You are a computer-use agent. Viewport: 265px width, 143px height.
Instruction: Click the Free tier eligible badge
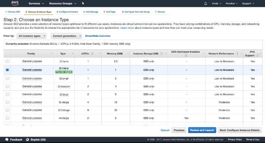[64, 72]
